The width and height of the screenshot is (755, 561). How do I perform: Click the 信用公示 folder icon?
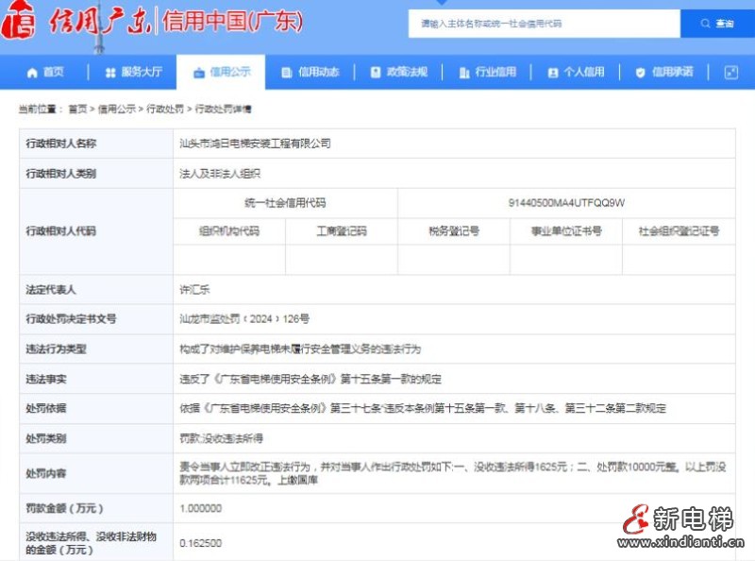pos(197,72)
